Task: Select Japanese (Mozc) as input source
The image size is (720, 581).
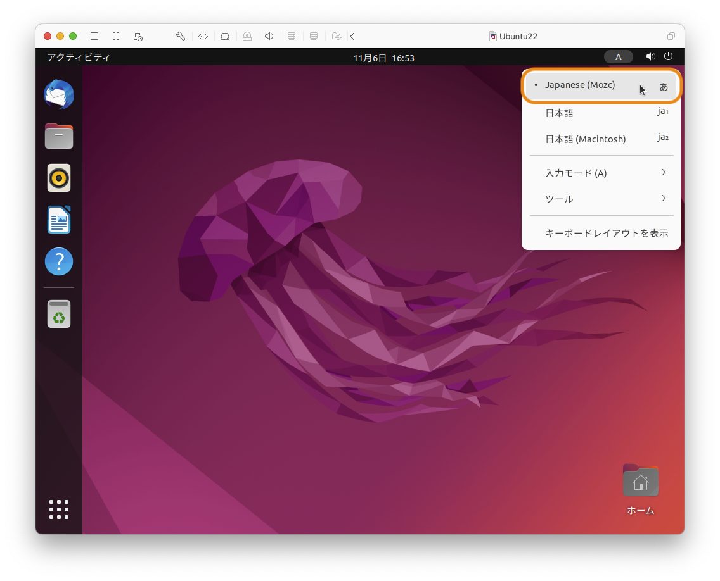Action: coord(580,84)
